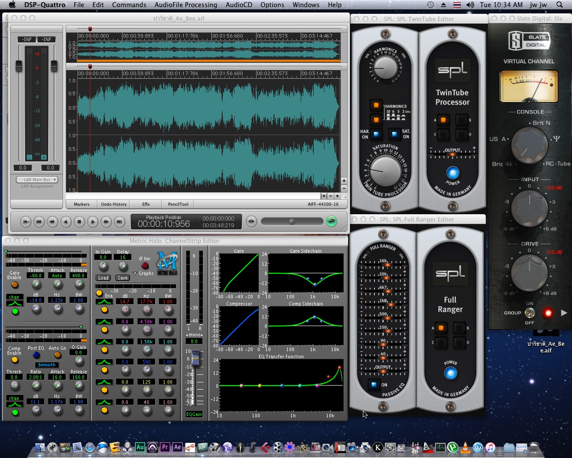Click the EQGain label button
The image size is (572, 458).
[x=194, y=414]
